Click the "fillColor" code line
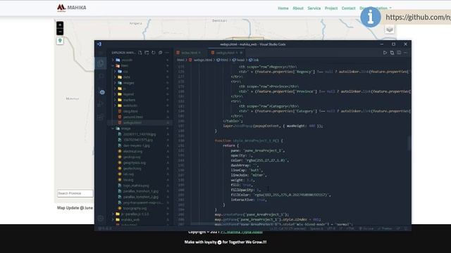Screen dimensions: 451x253 280,195
